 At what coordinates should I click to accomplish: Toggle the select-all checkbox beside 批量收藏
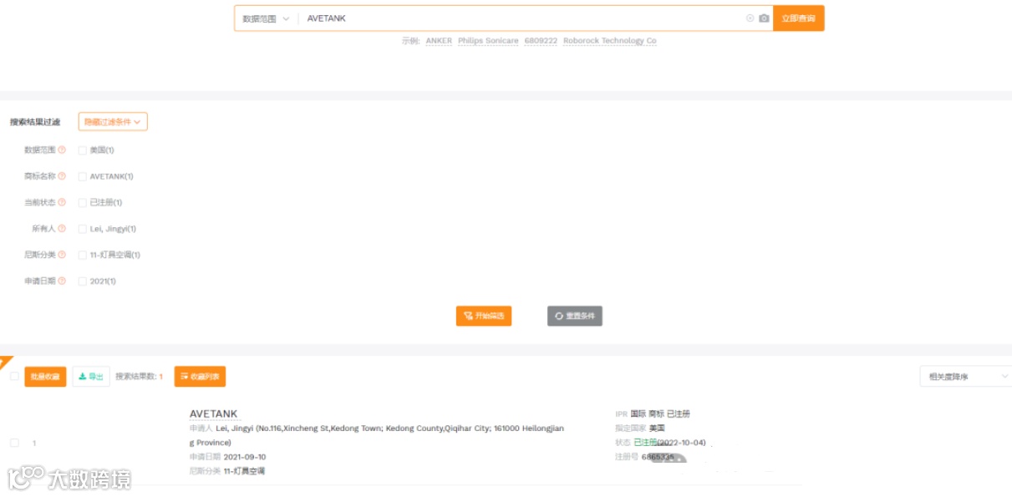tap(14, 377)
